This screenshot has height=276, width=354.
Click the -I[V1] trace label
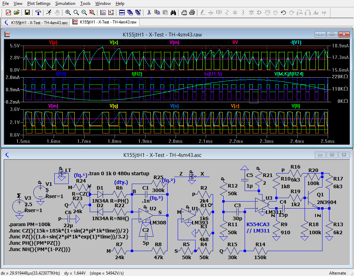295,42
